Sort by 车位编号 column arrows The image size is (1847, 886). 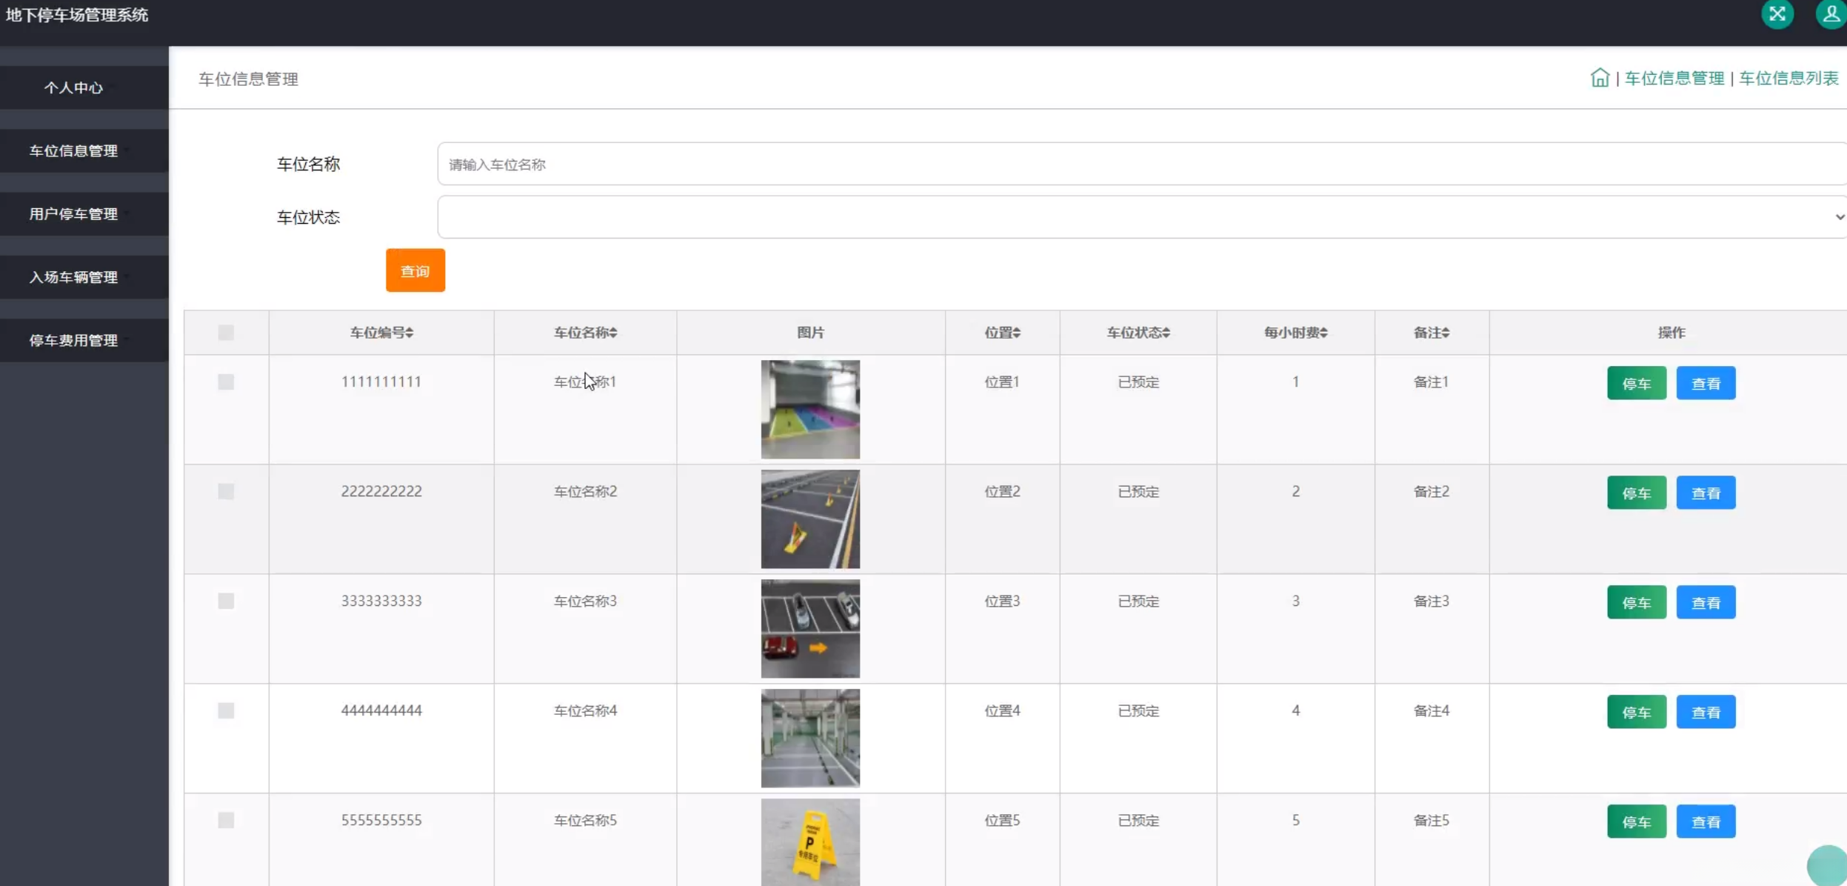(x=410, y=333)
